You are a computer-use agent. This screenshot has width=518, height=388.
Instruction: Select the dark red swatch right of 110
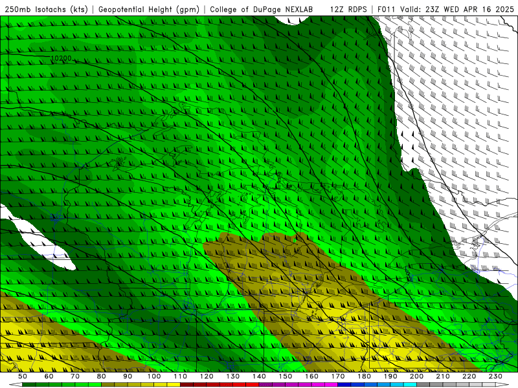pyautogui.click(x=186, y=385)
